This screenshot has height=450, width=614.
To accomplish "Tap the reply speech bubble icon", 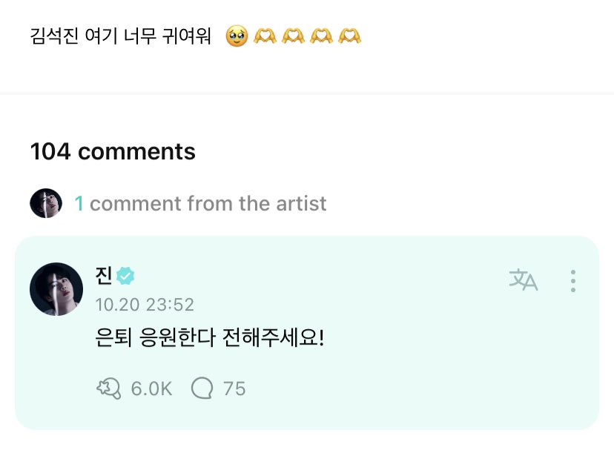I will [x=202, y=388].
